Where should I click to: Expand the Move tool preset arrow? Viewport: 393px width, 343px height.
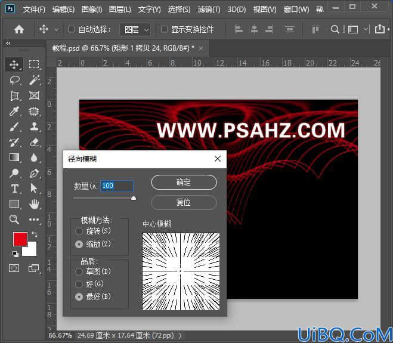(57, 30)
